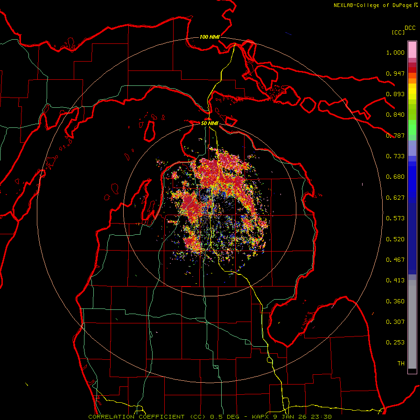The width and height of the screenshot is (420, 420).
Task: Click the 100 NMI range ring label
Action: click(x=210, y=37)
